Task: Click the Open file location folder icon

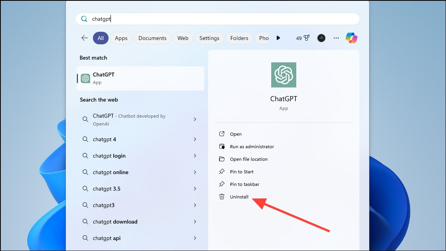Action: click(x=222, y=159)
